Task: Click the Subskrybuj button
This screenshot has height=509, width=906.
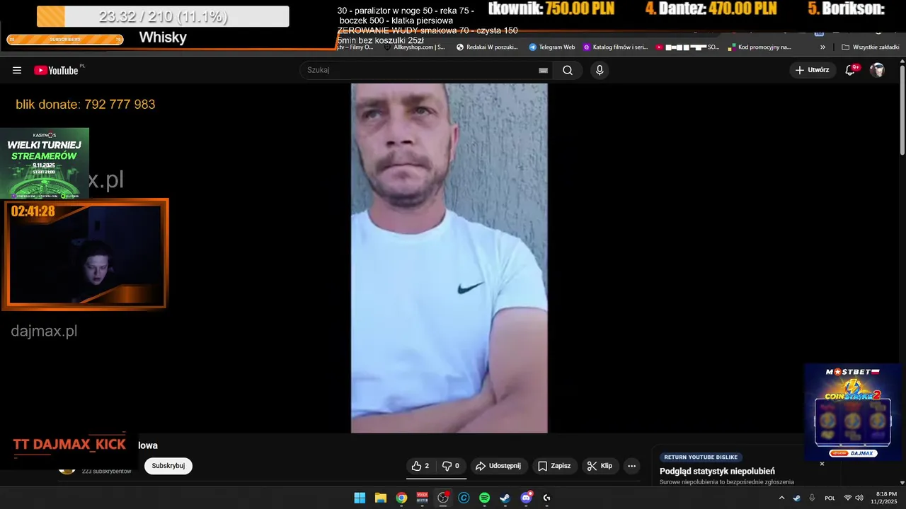Action: click(x=168, y=466)
